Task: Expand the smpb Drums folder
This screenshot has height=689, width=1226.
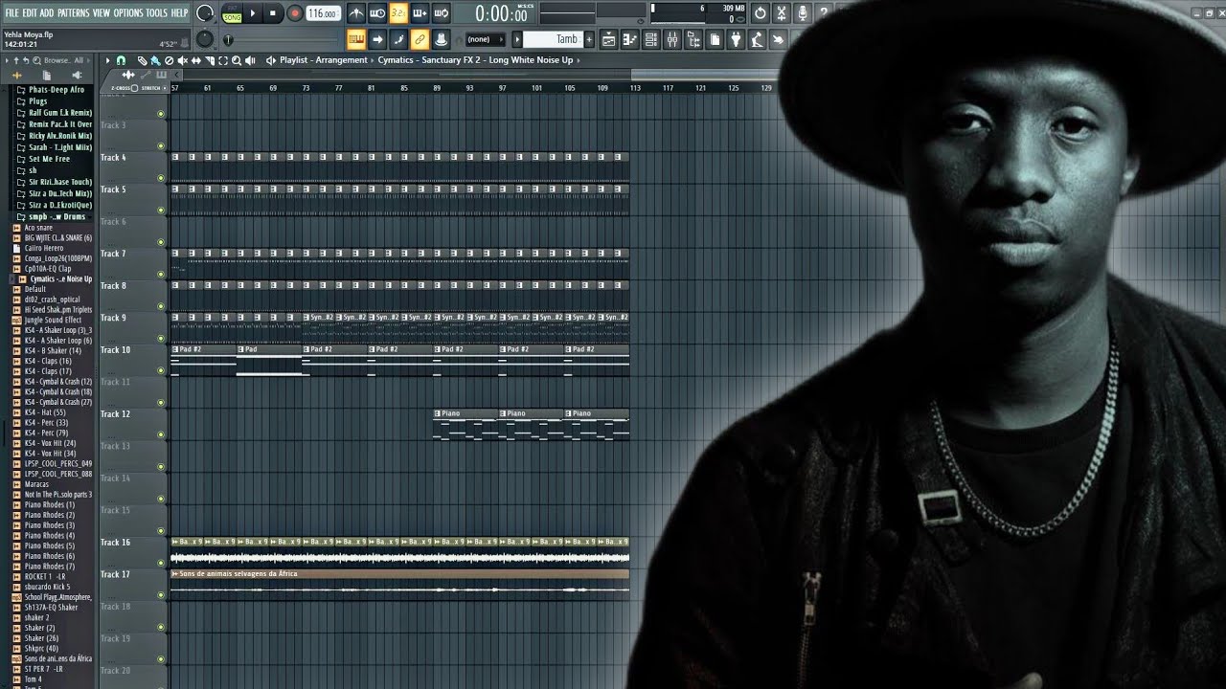Action: click(x=22, y=217)
